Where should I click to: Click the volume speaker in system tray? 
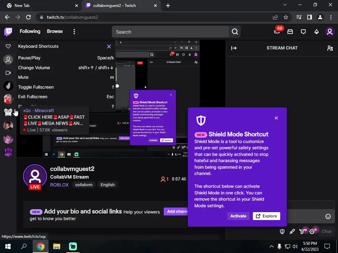click(x=295, y=246)
